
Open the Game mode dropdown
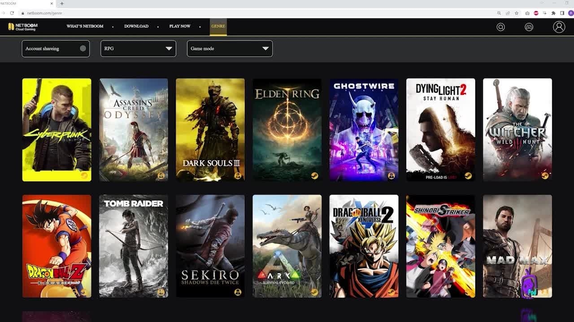coord(229,49)
